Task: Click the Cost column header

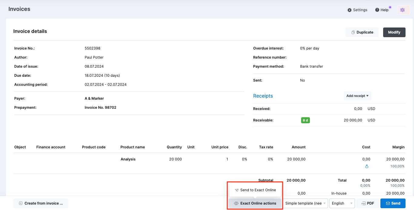Action: (366, 147)
